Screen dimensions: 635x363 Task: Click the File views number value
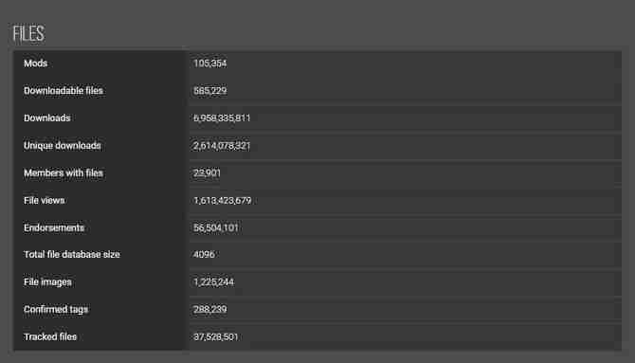click(223, 201)
